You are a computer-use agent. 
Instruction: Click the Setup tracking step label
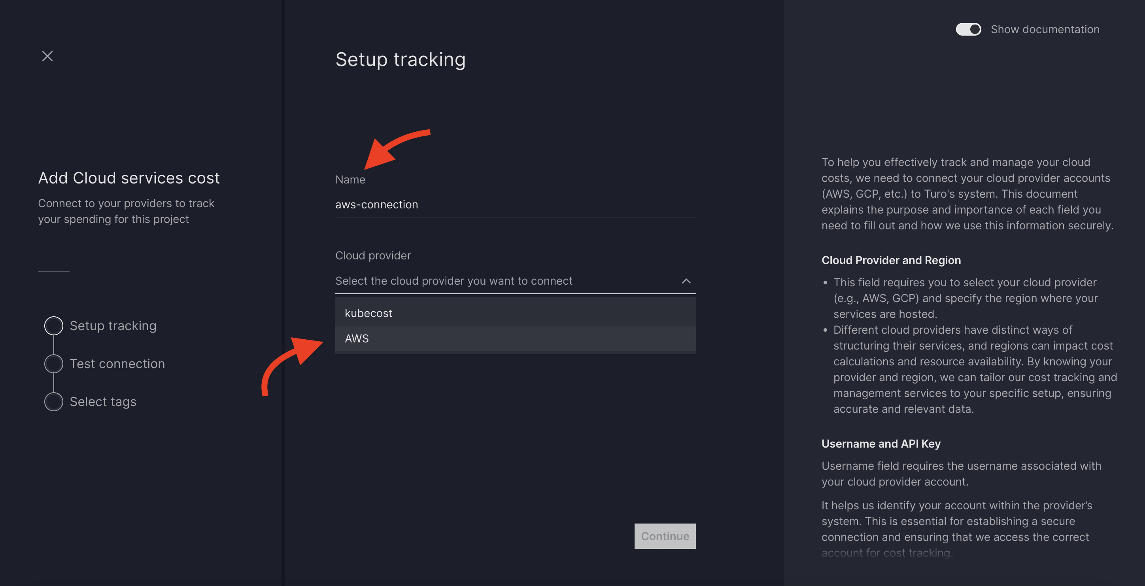113,325
